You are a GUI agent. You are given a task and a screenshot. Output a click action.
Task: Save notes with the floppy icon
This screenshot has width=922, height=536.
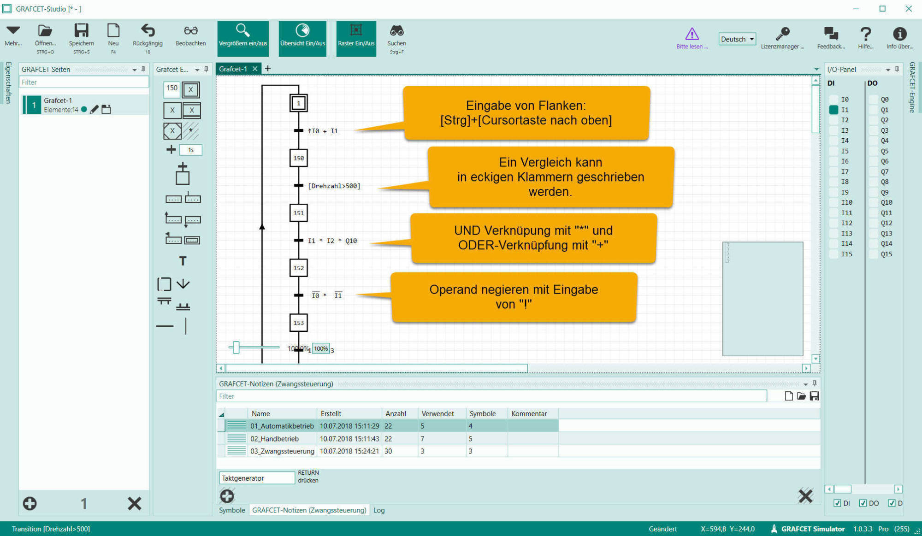pos(814,396)
